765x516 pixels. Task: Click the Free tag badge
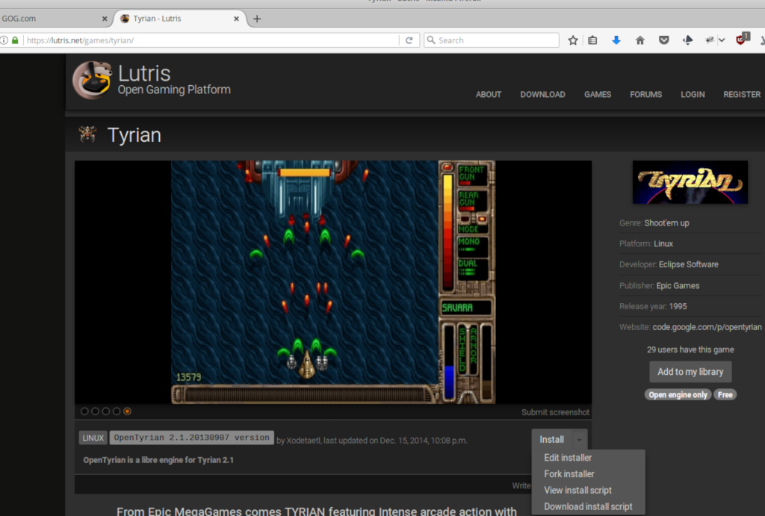pyautogui.click(x=725, y=394)
